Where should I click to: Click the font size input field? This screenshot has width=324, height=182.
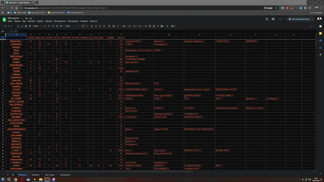[83, 26]
